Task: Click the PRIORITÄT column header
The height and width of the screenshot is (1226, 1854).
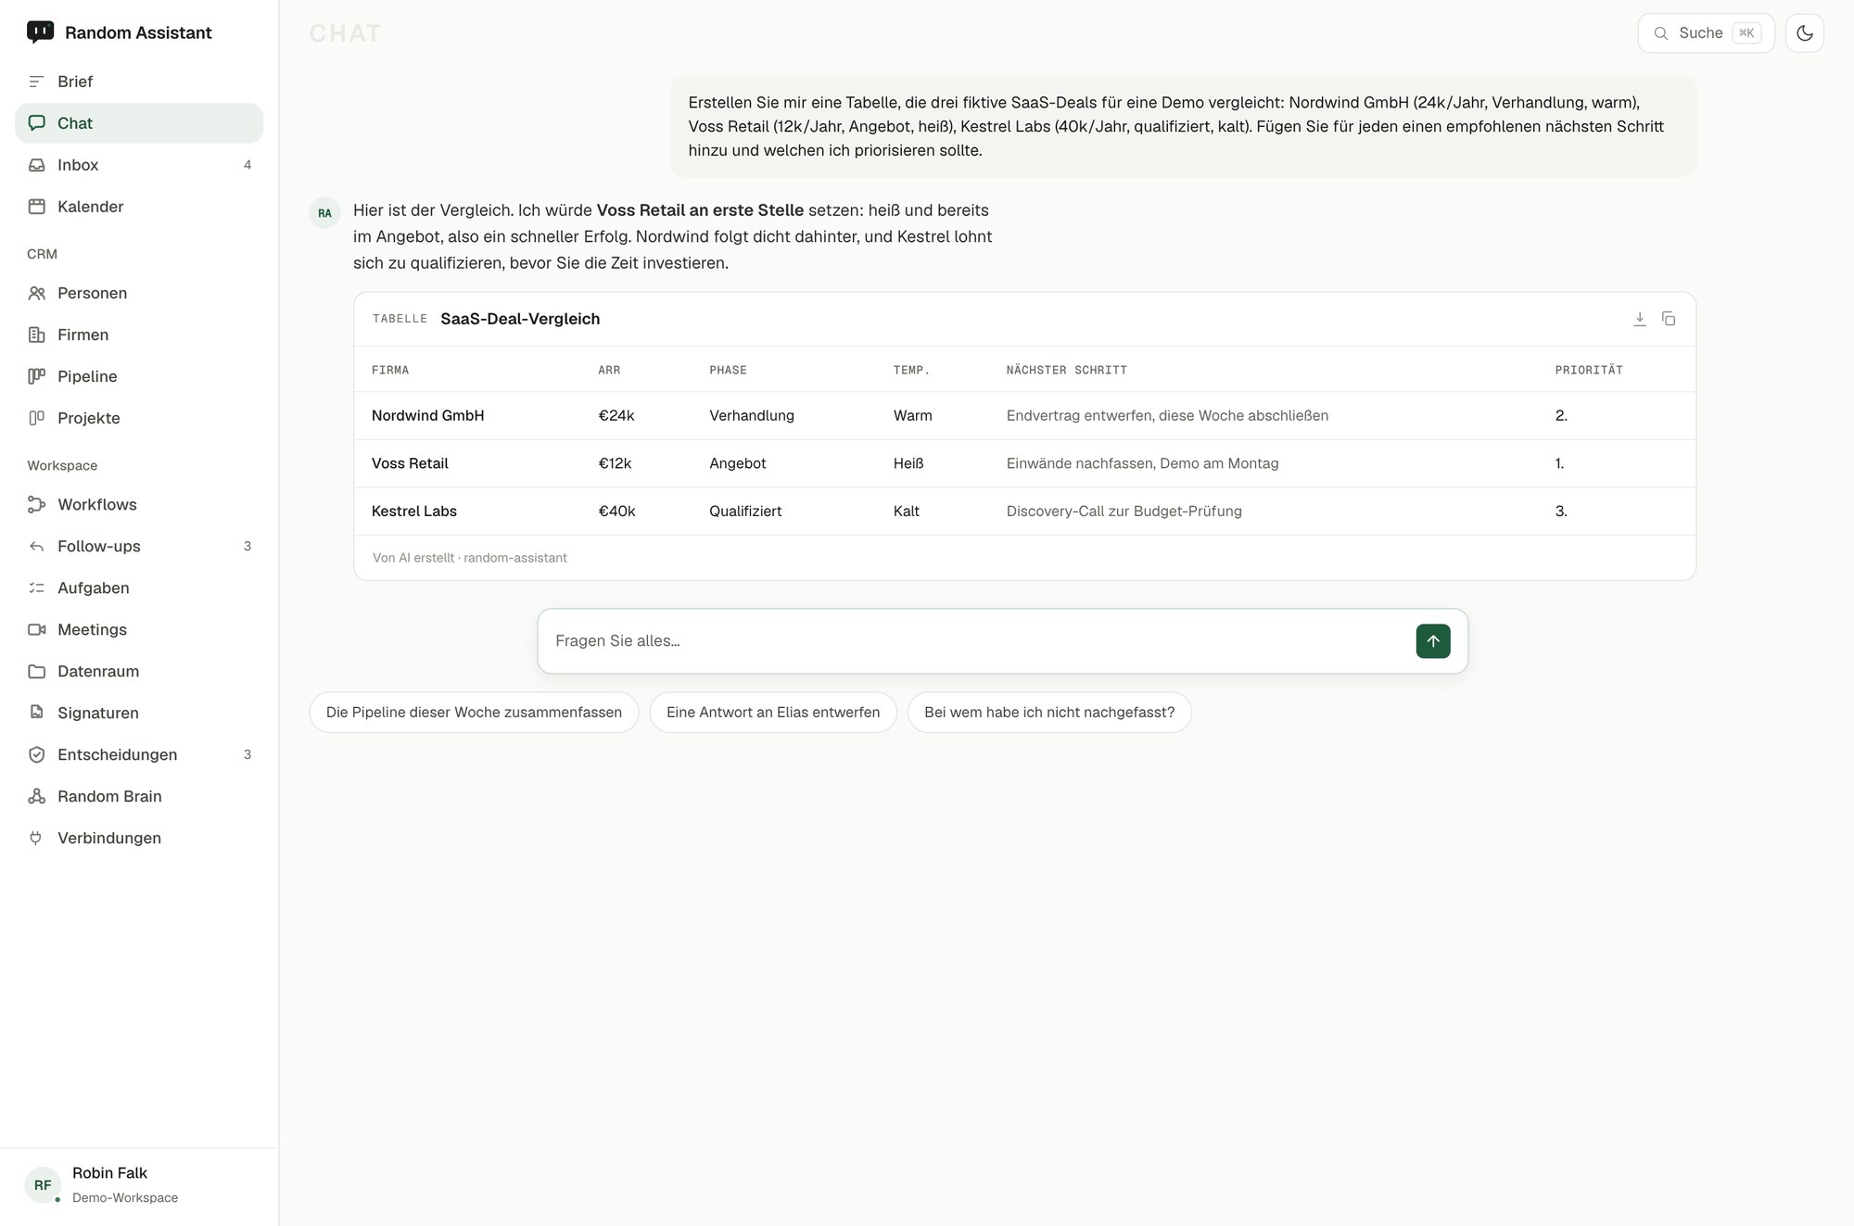Action: pyautogui.click(x=1589, y=370)
